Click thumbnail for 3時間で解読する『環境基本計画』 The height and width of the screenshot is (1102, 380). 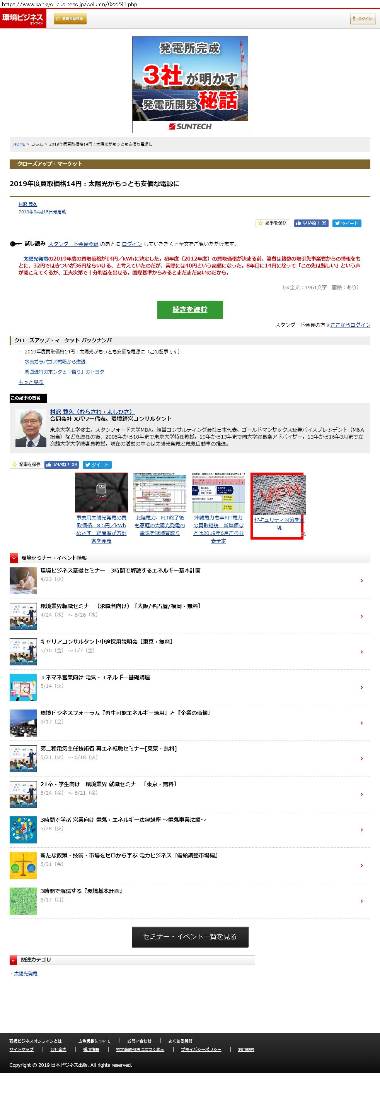tap(23, 901)
